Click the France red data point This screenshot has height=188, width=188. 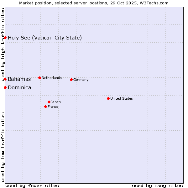[46, 107]
